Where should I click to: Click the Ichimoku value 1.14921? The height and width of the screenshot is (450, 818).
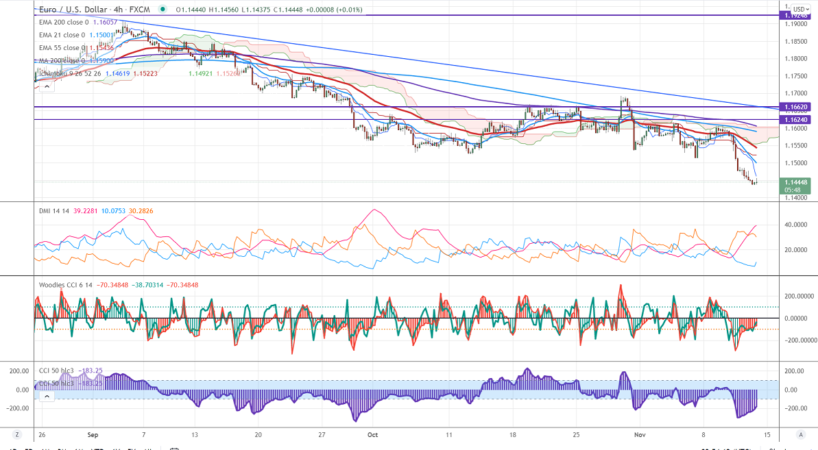(200, 73)
